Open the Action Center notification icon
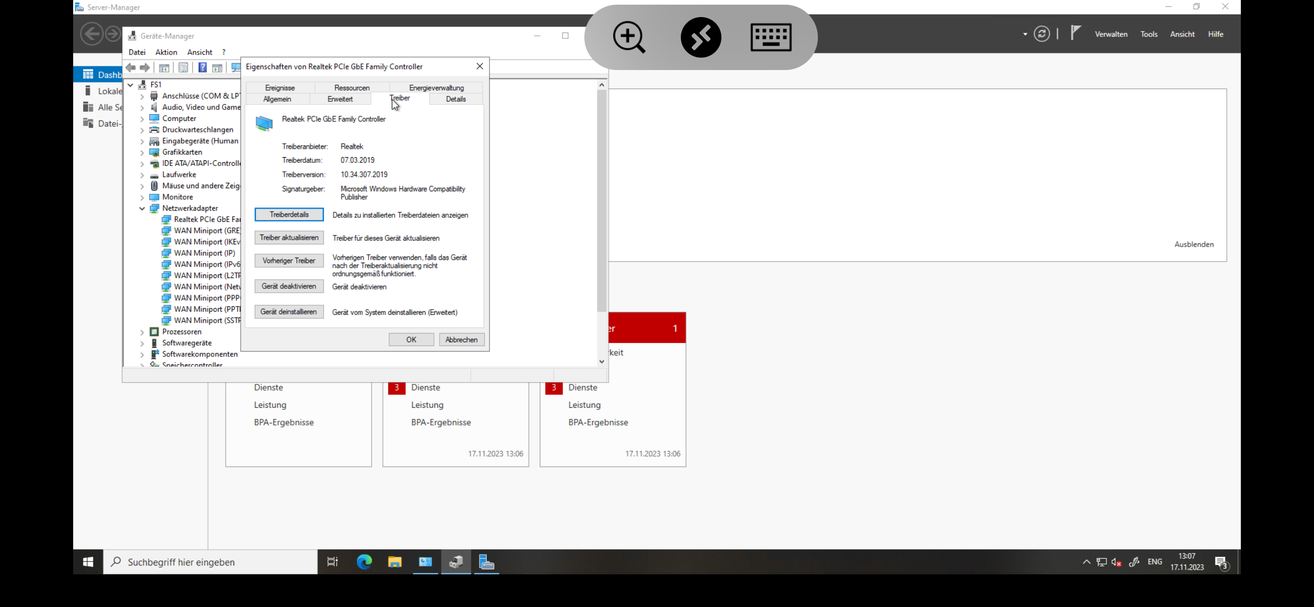 coord(1221,562)
